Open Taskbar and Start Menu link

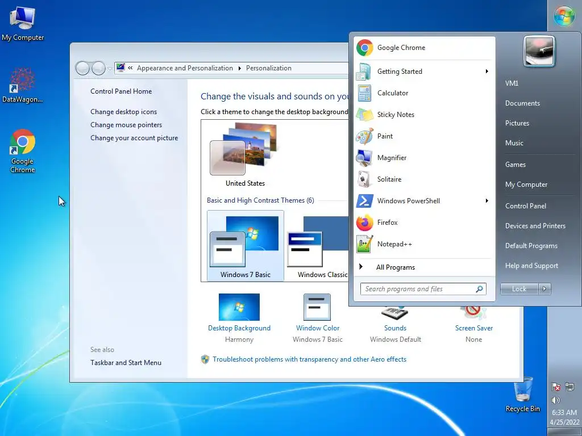click(x=126, y=363)
